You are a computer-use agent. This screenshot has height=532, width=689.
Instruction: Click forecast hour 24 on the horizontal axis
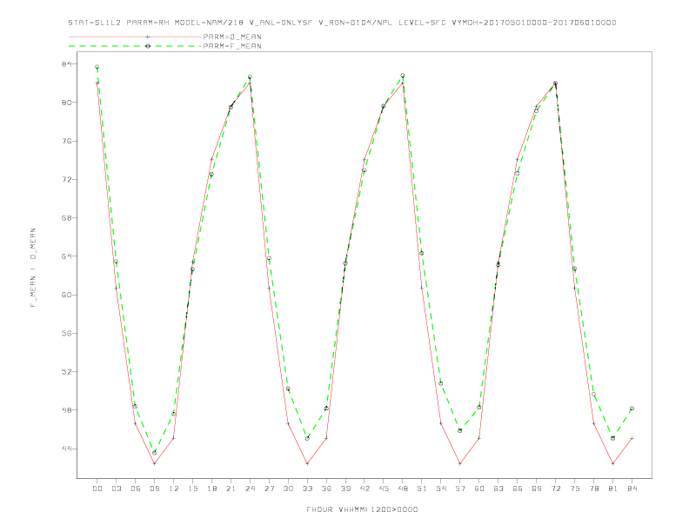point(250,489)
